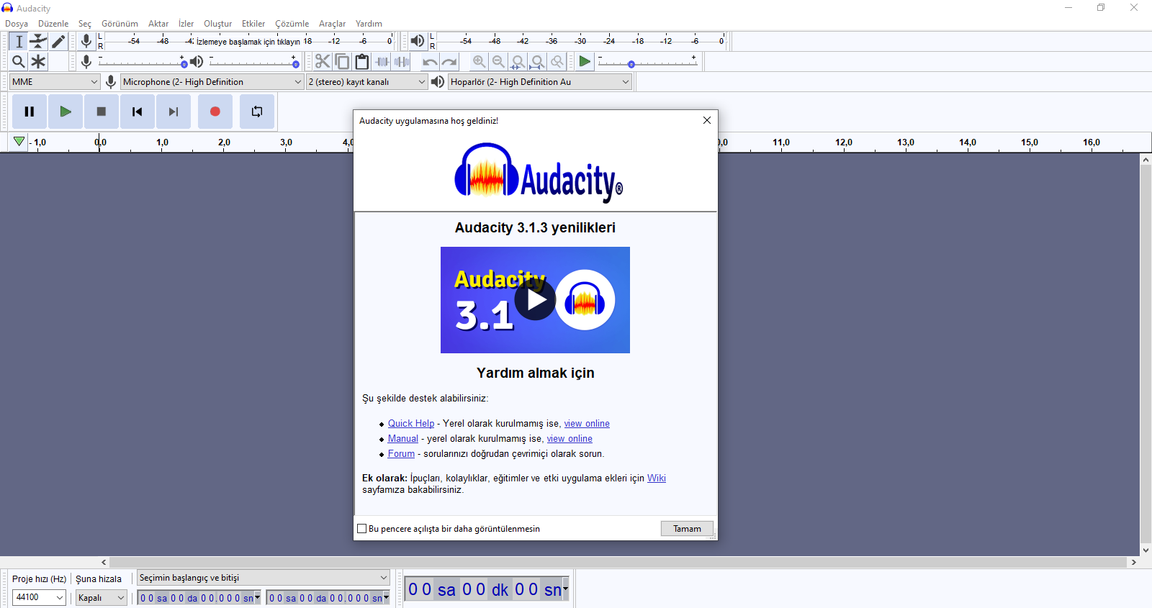
Task: Click the Cut scissors icon
Action: pyautogui.click(x=323, y=62)
